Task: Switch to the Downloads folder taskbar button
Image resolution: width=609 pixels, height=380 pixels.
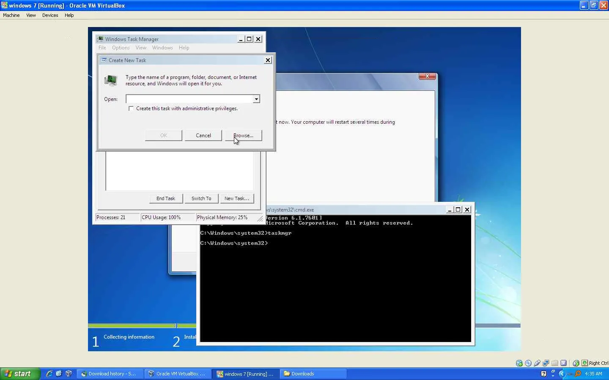Action: (x=313, y=374)
